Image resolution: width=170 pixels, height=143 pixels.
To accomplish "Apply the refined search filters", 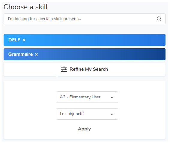I will pyautogui.click(x=85, y=129).
